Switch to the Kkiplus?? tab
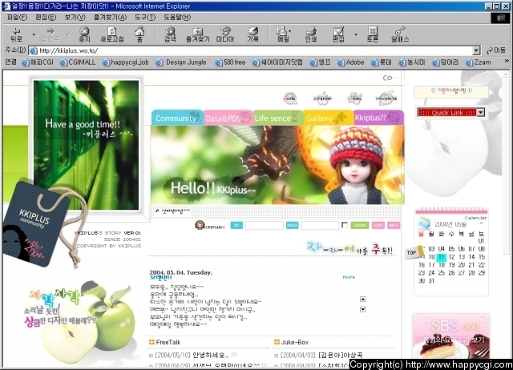Image resolution: width=513 pixels, height=370 pixels. tap(379, 118)
